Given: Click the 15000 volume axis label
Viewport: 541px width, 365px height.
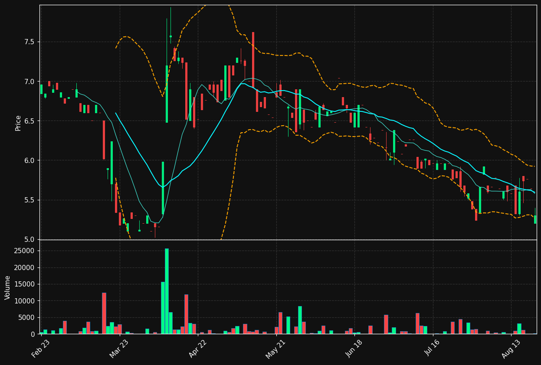Looking at the screenshot, I should 25,284.
